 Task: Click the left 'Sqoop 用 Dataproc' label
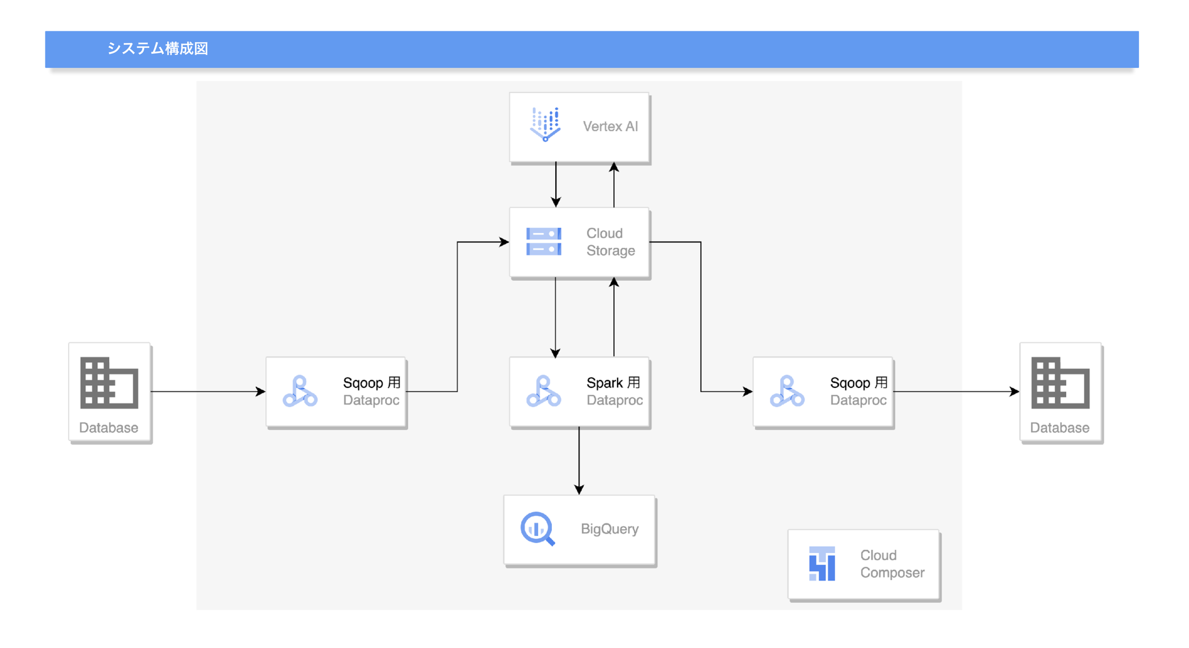[371, 391]
